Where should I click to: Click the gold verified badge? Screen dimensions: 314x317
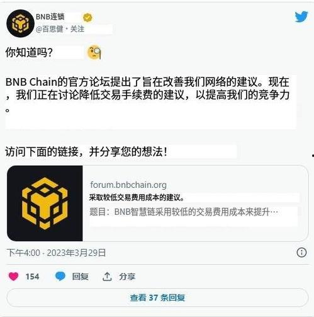click(x=87, y=18)
